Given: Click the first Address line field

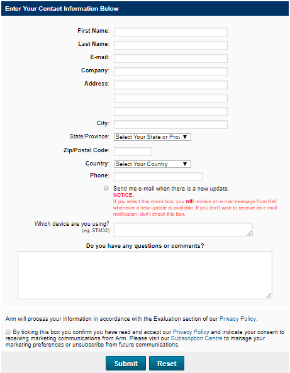Looking at the screenshot, I should [170, 85].
